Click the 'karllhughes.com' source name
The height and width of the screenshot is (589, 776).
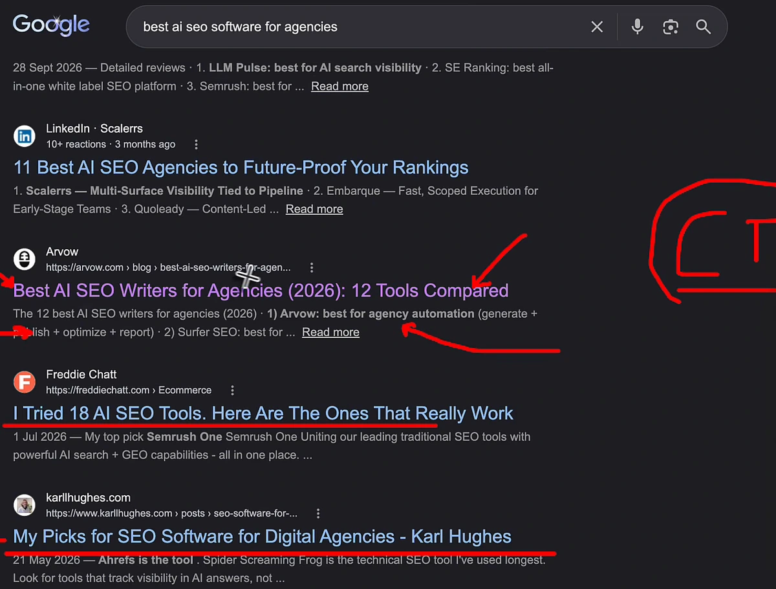point(88,498)
